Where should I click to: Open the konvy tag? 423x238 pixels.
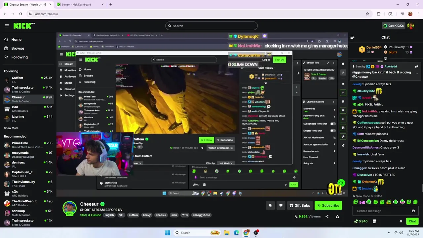coord(147,215)
